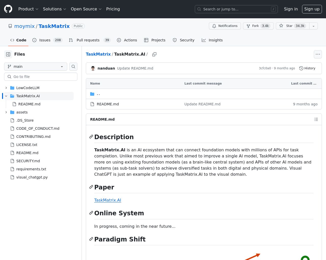Image resolution: width=326 pixels, height=260 pixels.
Task: Open the main branch selector dropdown
Action: [36, 67]
